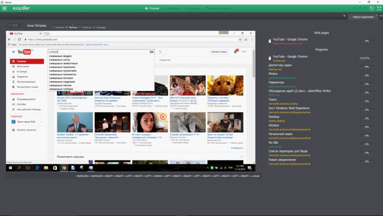Open the orange kitten video thumbnail
The height and width of the screenshot is (216, 383).
pos(225,86)
